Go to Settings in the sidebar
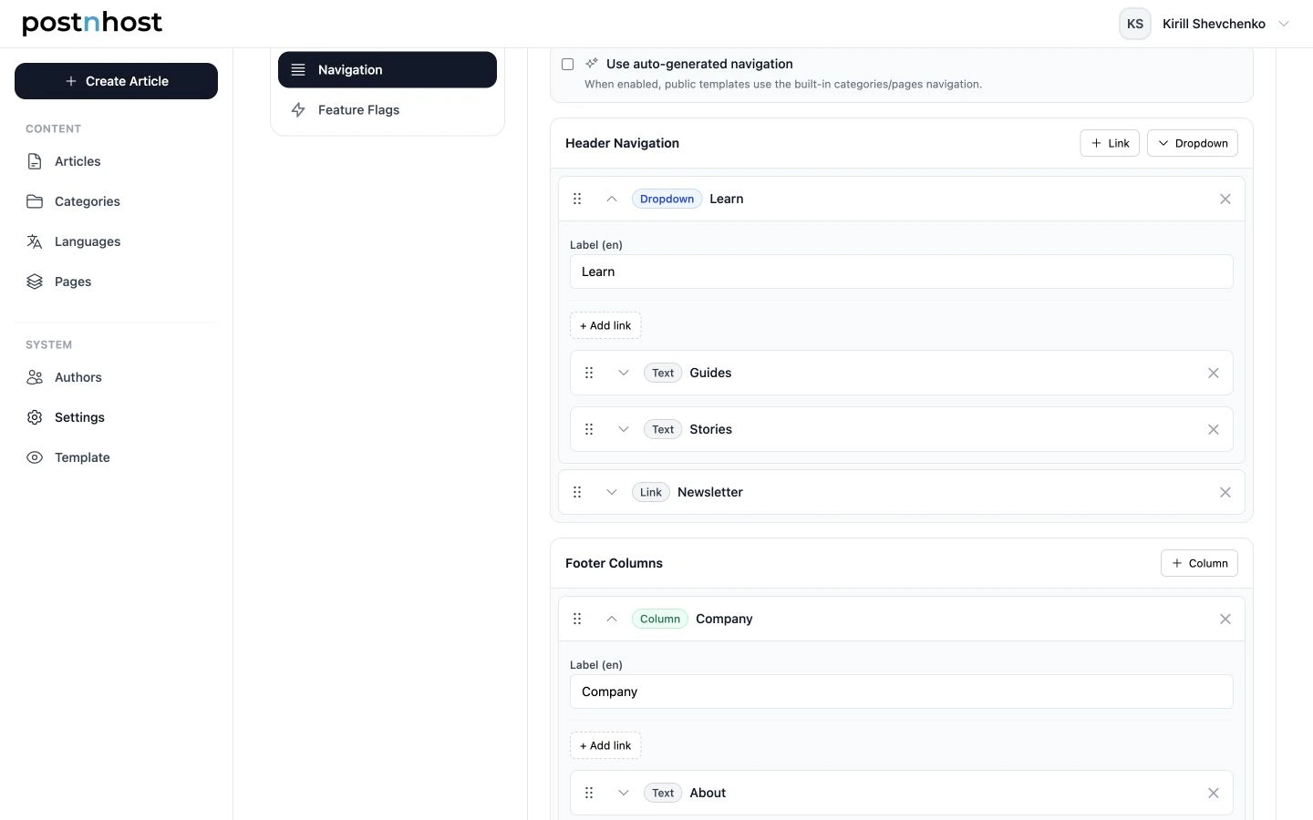The width and height of the screenshot is (1313, 820). click(x=116, y=417)
